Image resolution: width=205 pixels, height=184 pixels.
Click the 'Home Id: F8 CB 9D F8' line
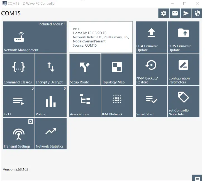(90, 33)
